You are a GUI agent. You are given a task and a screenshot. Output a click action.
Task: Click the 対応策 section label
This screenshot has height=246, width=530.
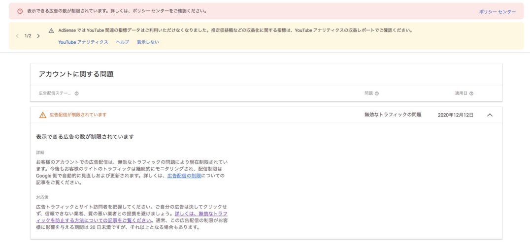(42, 197)
